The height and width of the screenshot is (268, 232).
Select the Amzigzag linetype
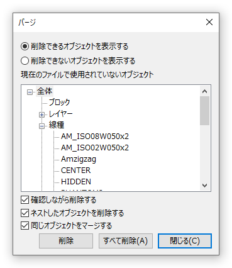[x=79, y=159]
